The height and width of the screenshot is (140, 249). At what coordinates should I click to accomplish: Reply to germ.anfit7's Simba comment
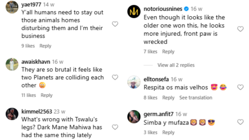tap(168, 133)
